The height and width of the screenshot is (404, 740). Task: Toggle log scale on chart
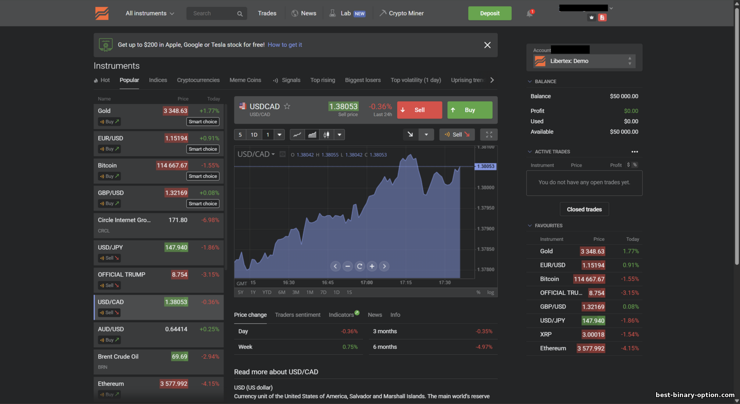490,292
